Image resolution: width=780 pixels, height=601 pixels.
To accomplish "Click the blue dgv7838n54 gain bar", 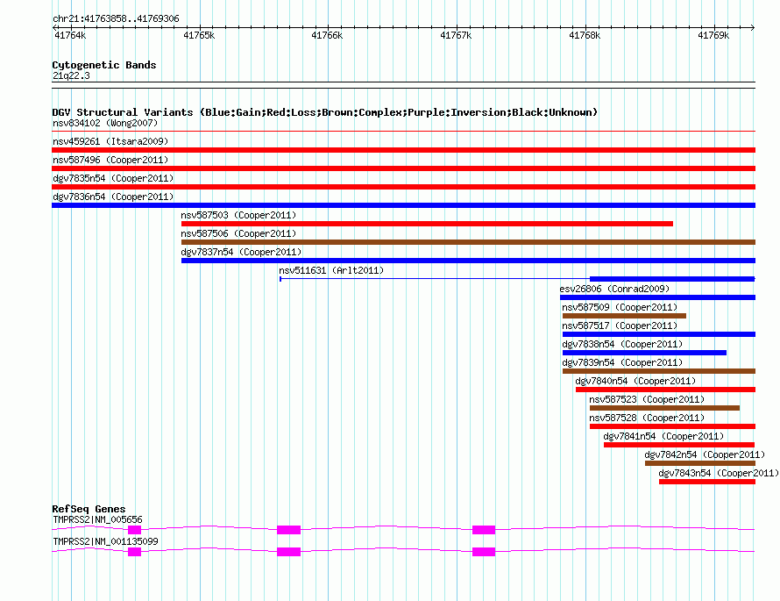I will pos(644,353).
